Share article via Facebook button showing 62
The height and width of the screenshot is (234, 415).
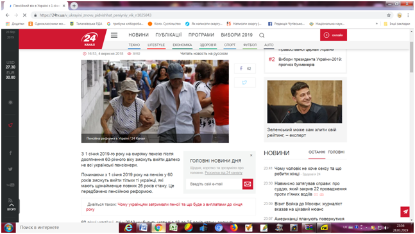[245, 69]
